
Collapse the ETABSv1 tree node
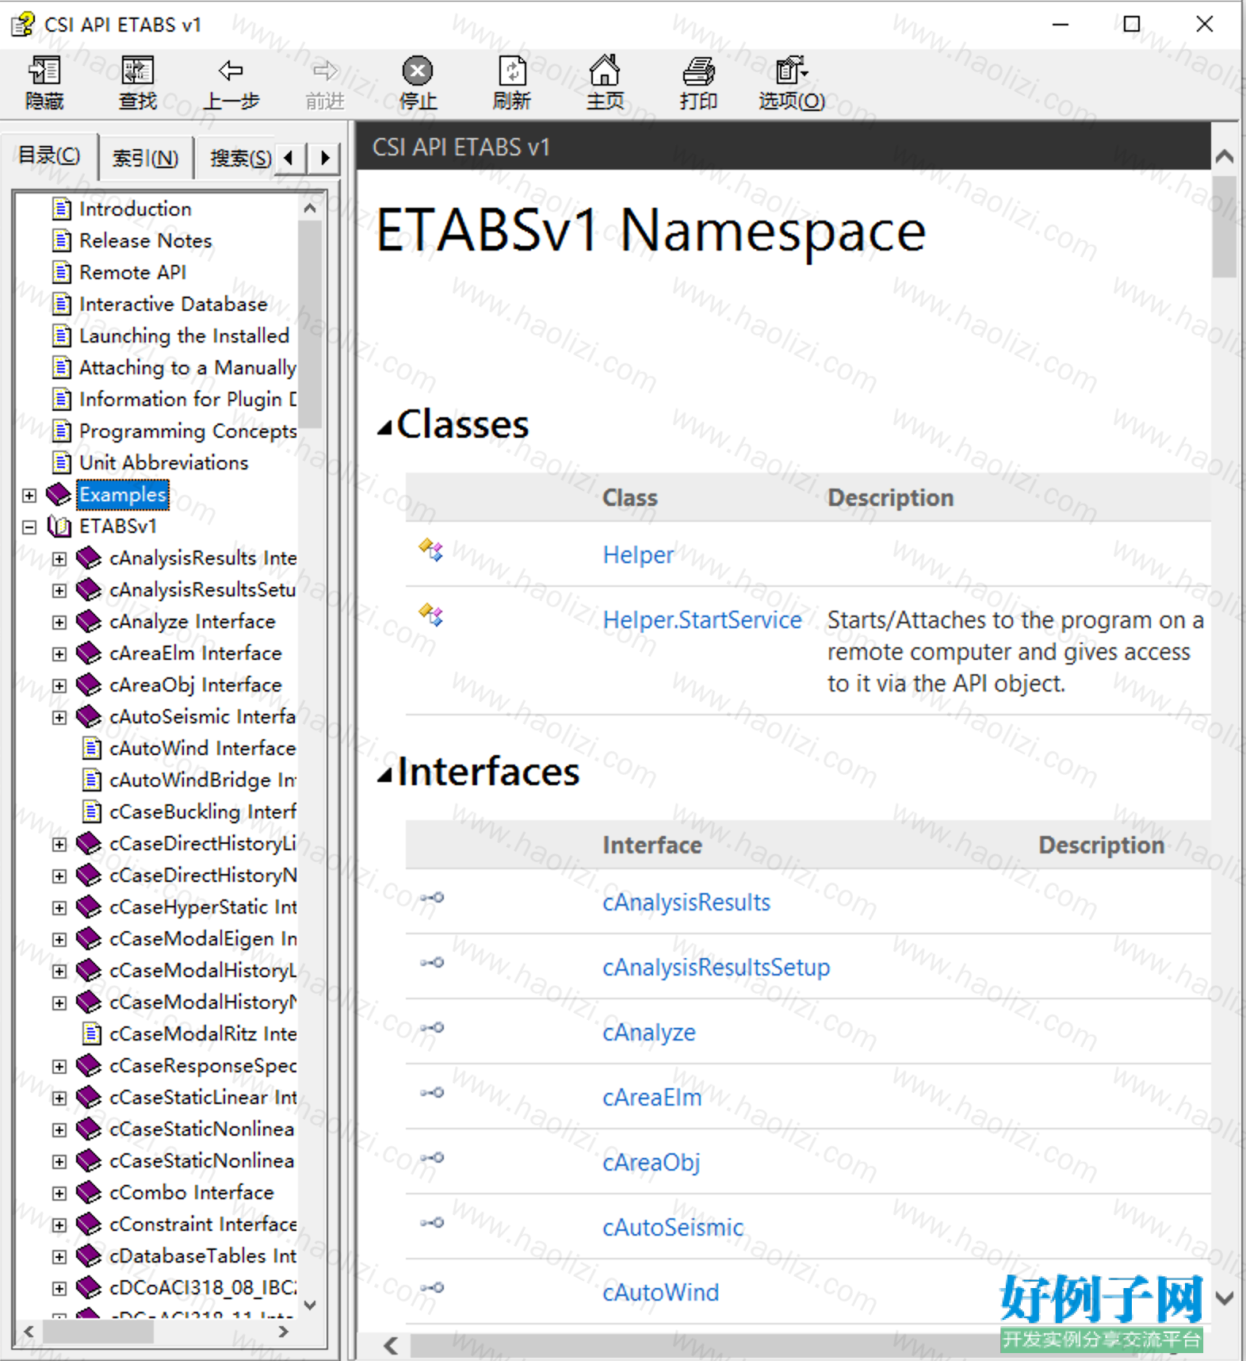[29, 527]
